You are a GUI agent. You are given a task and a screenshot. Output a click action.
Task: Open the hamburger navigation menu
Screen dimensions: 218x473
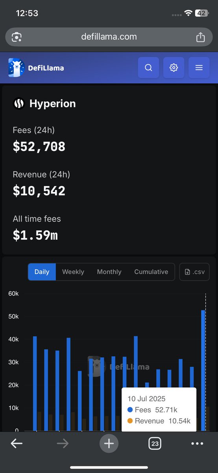click(x=199, y=67)
